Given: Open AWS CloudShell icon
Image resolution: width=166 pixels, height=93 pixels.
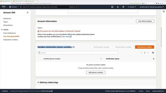Looking at the screenshot, I should click(x=112, y=7).
